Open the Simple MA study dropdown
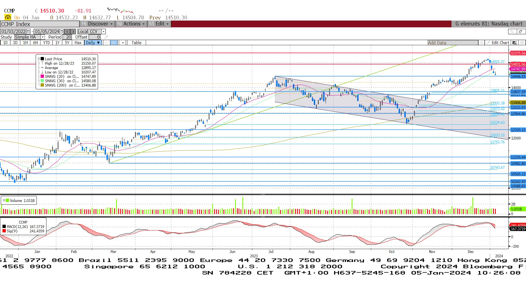The width and height of the screenshot is (526, 288). [x=43, y=37]
